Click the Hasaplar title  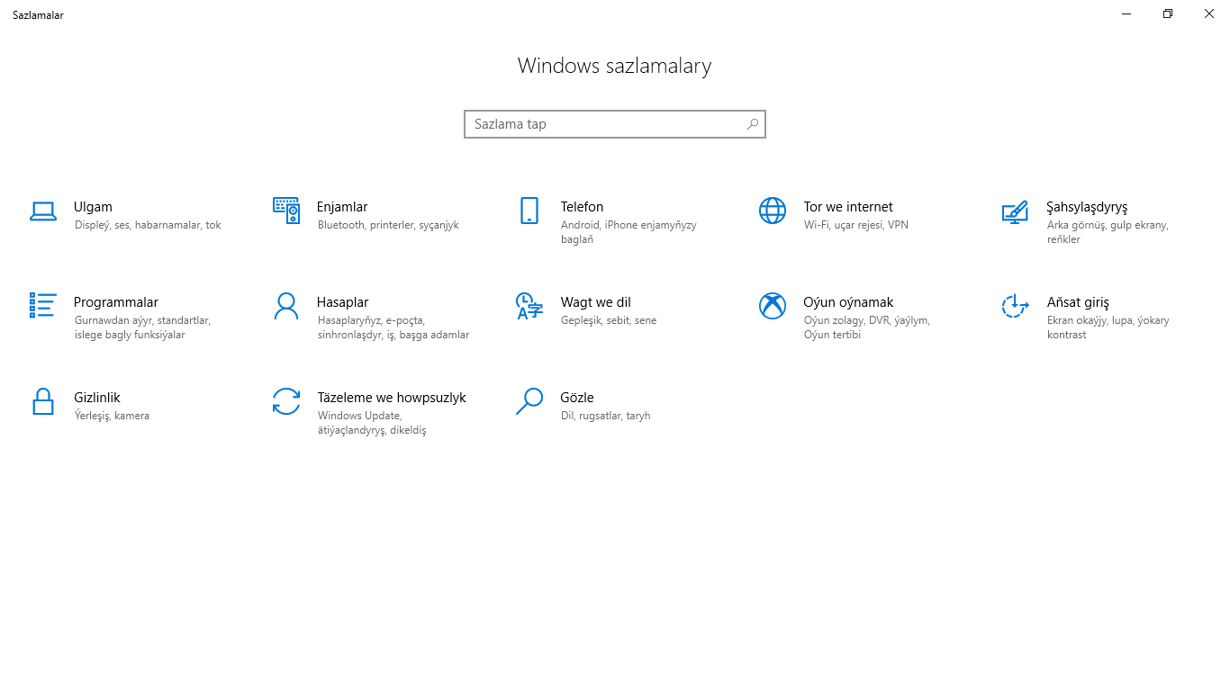(x=342, y=302)
